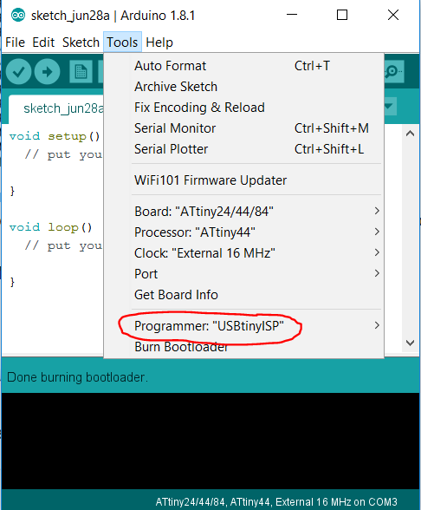Expand Board "ATtiny24/44/84" submenu

point(243,212)
